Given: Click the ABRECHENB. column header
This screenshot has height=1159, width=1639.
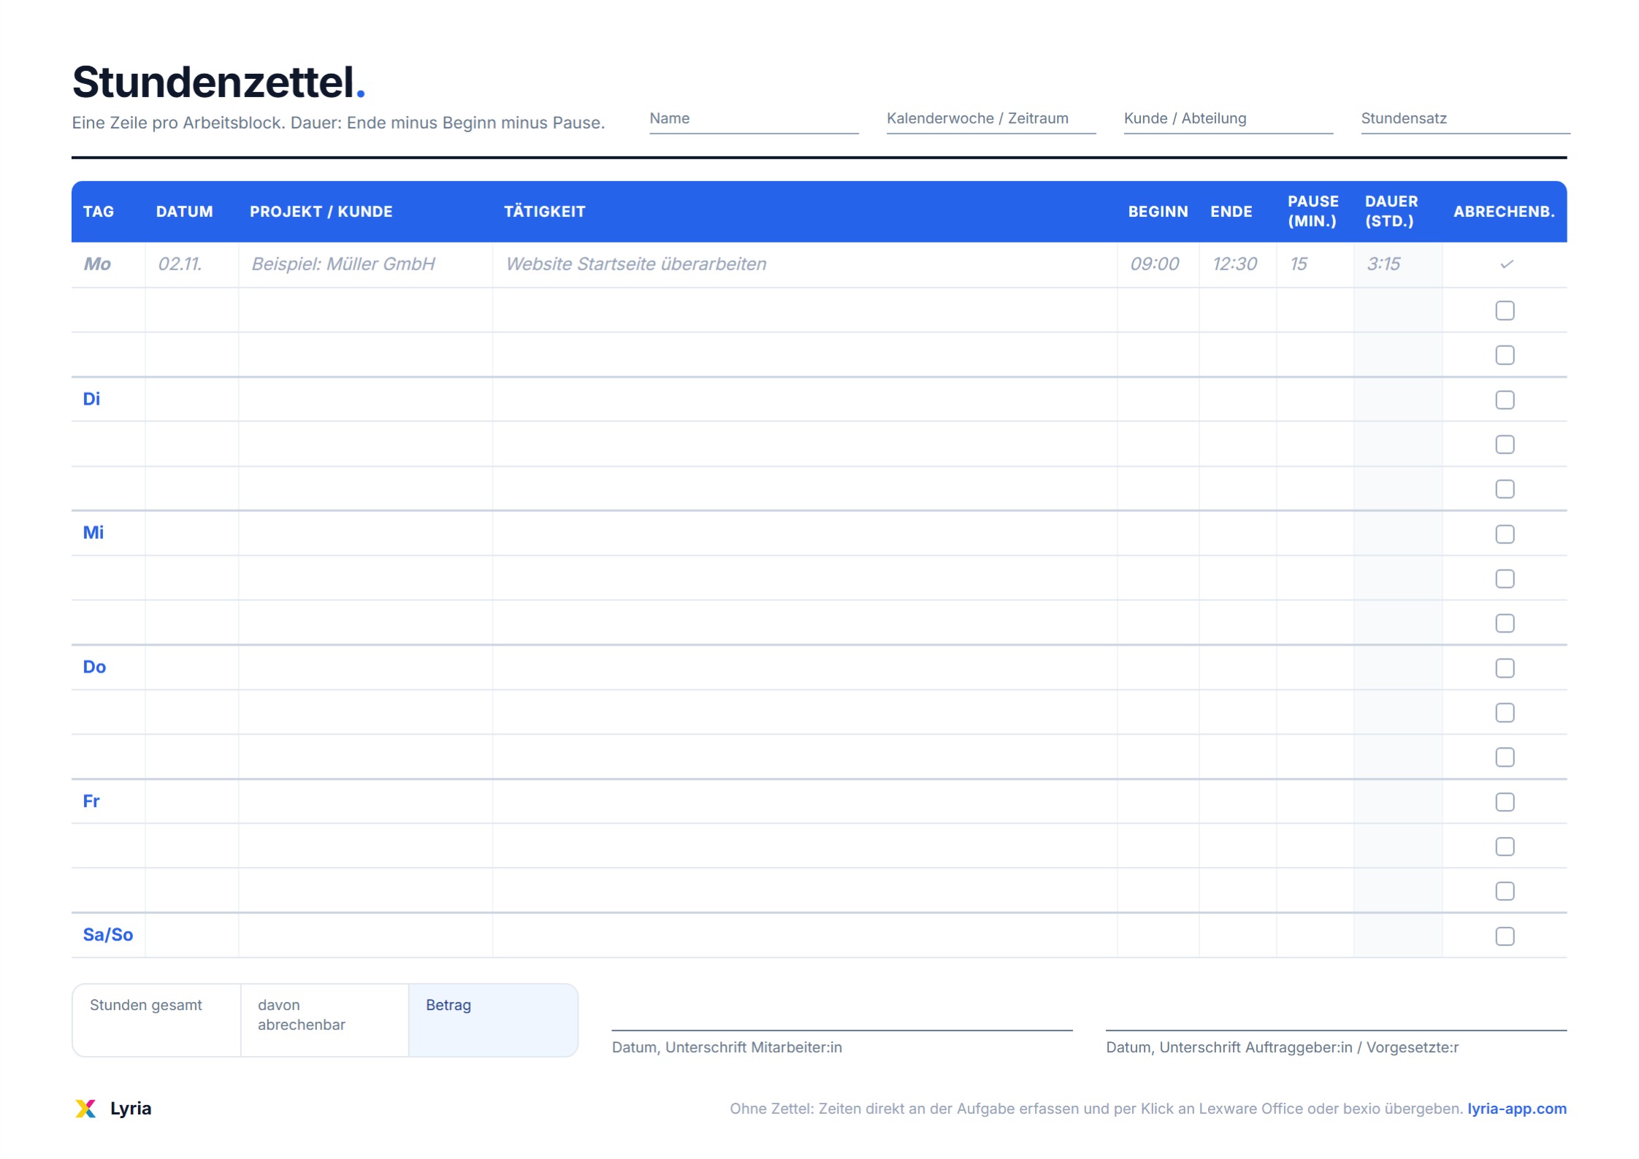Looking at the screenshot, I should (1504, 212).
